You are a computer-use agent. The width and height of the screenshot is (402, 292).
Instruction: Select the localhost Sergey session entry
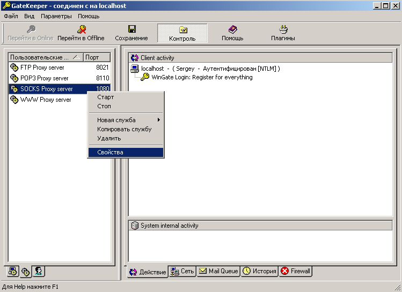click(x=210, y=69)
